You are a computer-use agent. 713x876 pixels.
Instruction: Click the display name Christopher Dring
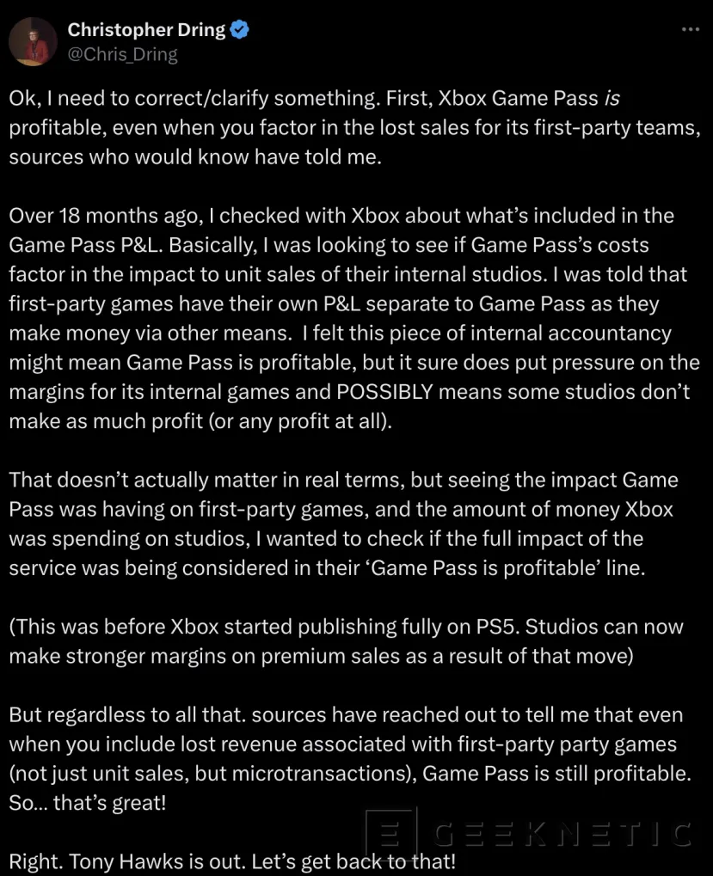pos(145,28)
